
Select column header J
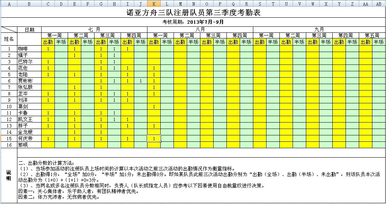(x=141, y=4)
